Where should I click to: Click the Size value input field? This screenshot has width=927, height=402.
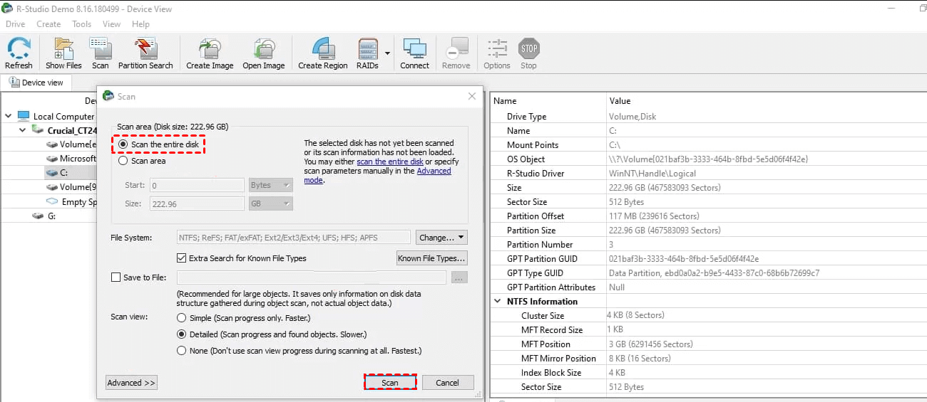tap(197, 203)
